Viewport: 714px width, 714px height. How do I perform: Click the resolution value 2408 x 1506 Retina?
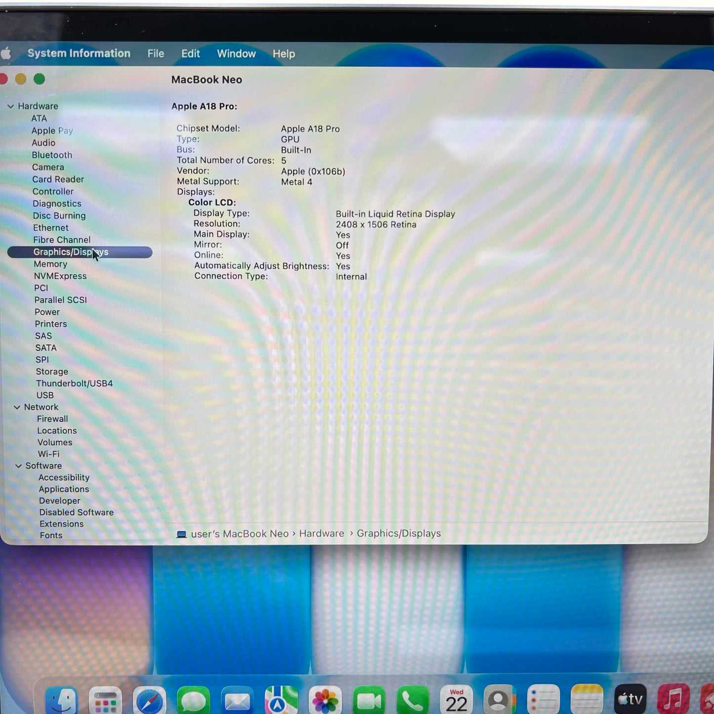tap(376, 225)
